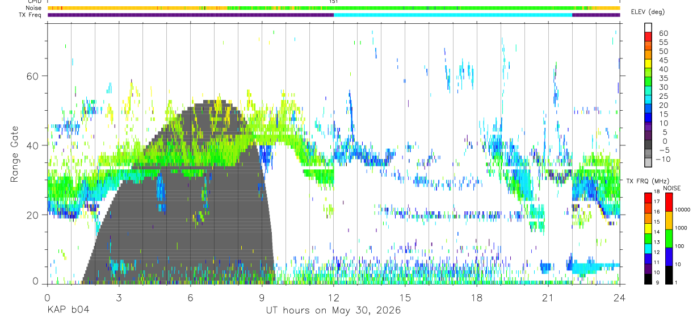Viewport: 697px width, 322px height.
Task: Pick the light gray bottom ELEV swatch
Action: (648, 163)
